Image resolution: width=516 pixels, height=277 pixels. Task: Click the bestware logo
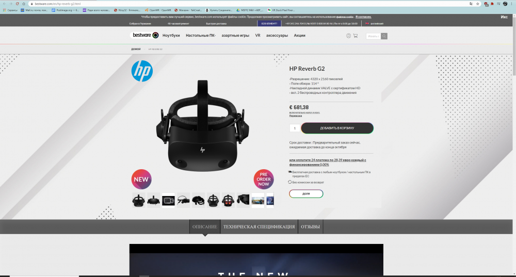pos(146,35)
